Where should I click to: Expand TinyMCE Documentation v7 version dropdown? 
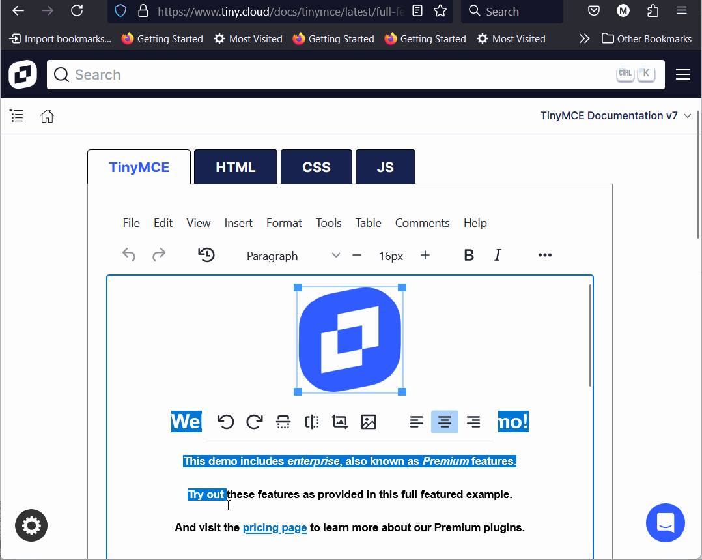[615, 116]
